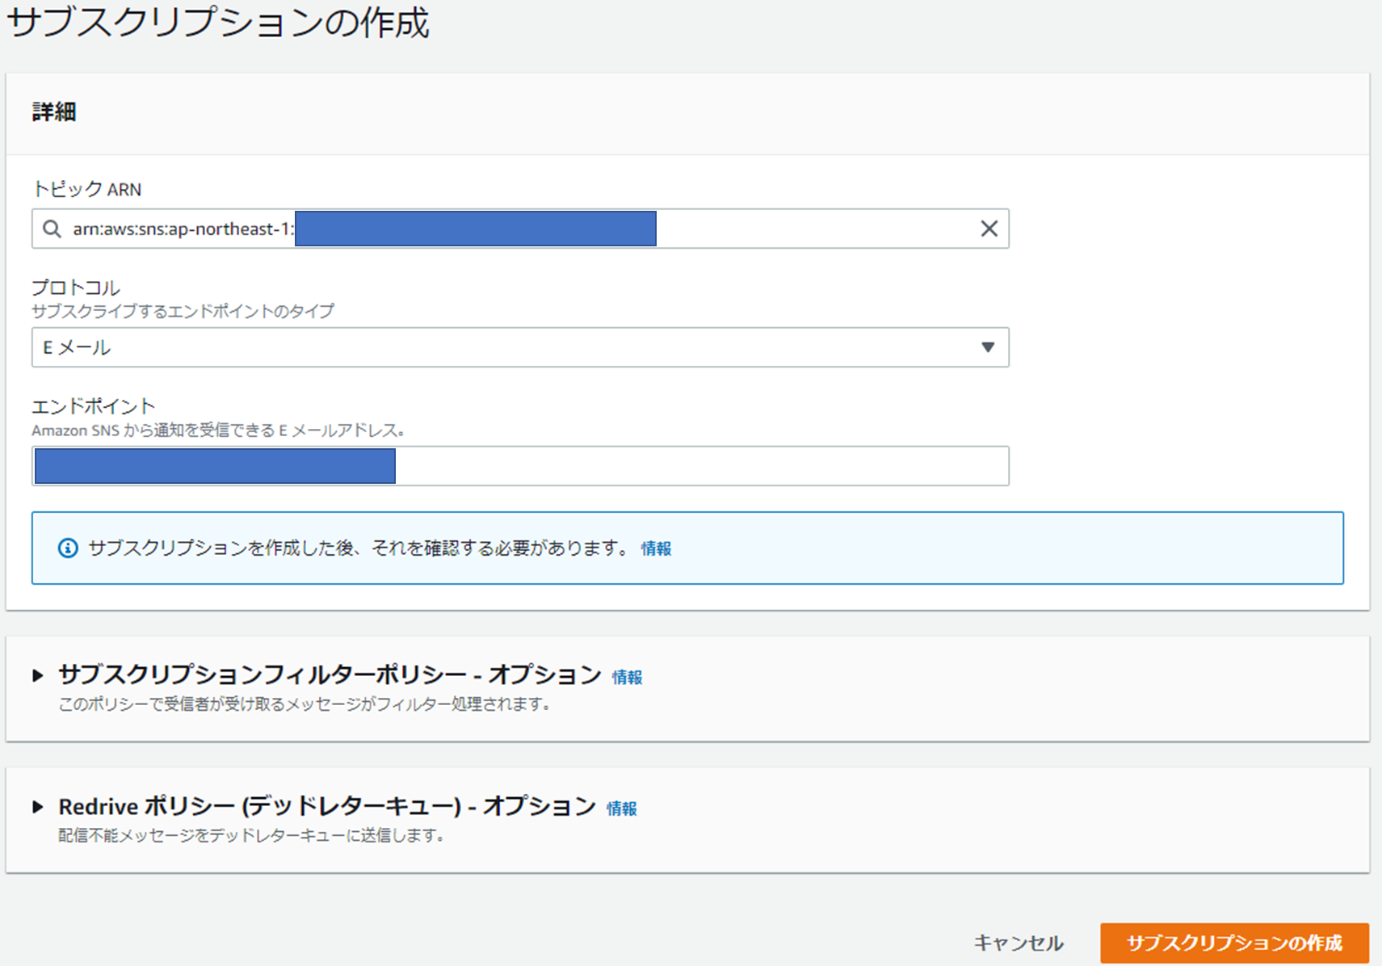
Task: Click the キャンセル button
Action: (x=1018, y=943)
